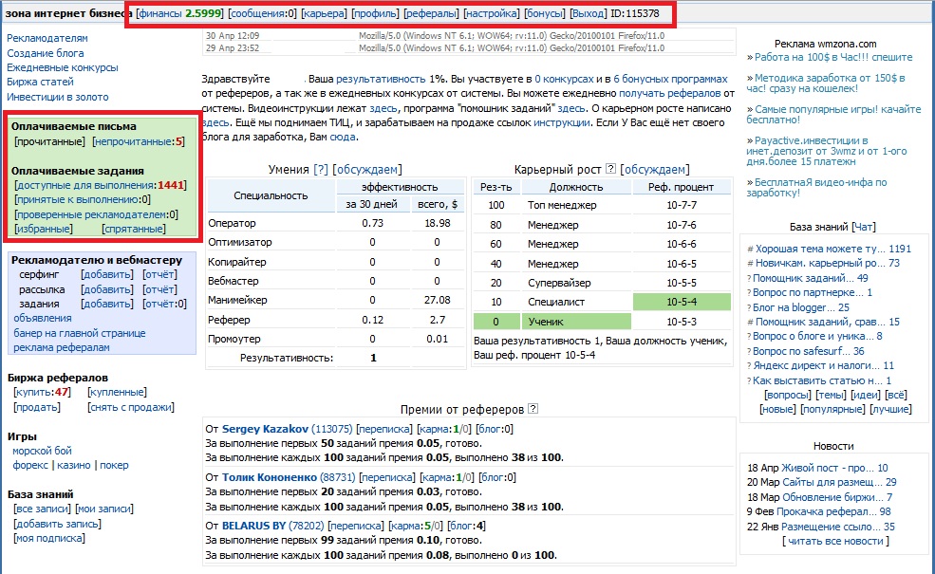Open the BELARUS BY блог link
The image size is (935, 574).
(x=463, y=526)
